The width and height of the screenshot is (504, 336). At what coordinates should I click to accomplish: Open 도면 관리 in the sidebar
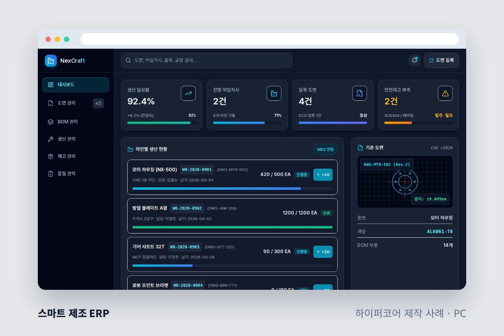click(76, 103)
